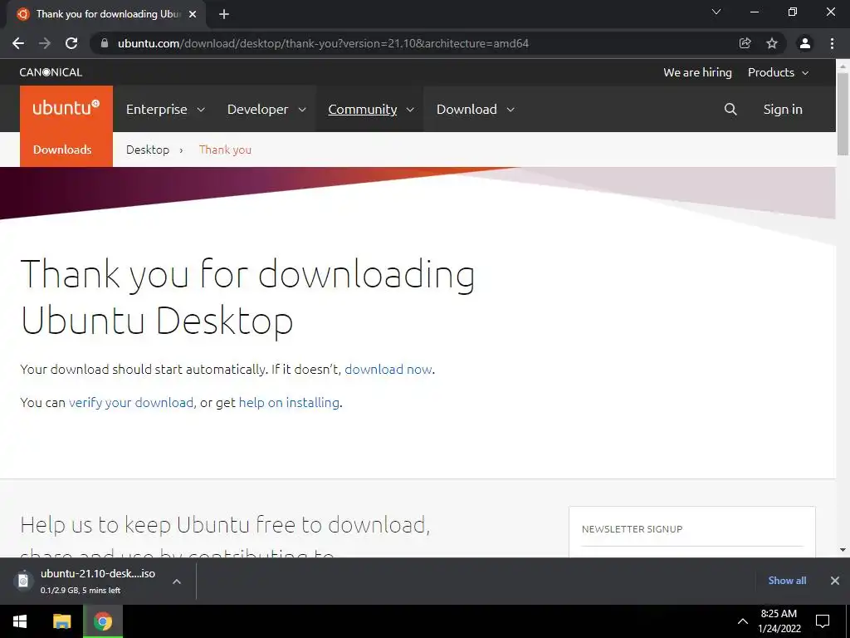Open a new browser tab
This screenshot has width=850, height=638.
pos(224,14)
